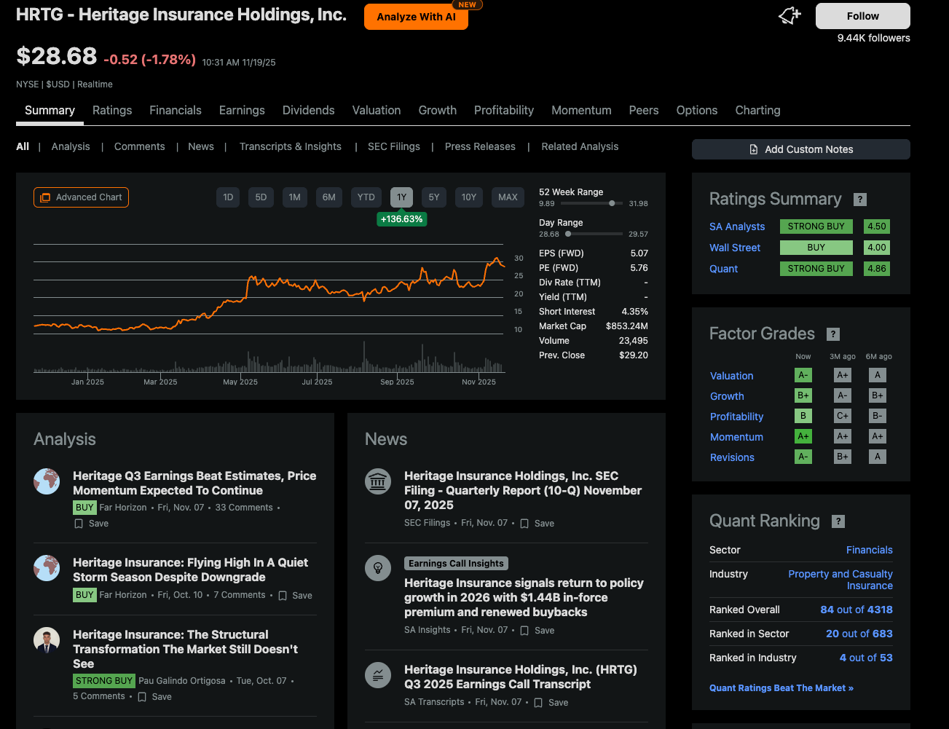Save the Structural Transformation article

click(154, 697)
